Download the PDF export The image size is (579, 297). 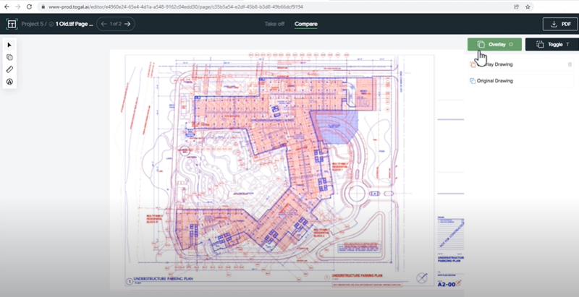559,24
